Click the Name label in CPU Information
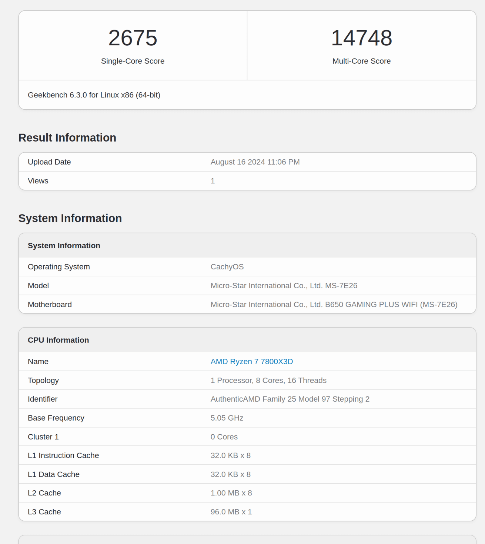Image resolution: width=485 pixels, height=544 pixels. tap(38, 361)
